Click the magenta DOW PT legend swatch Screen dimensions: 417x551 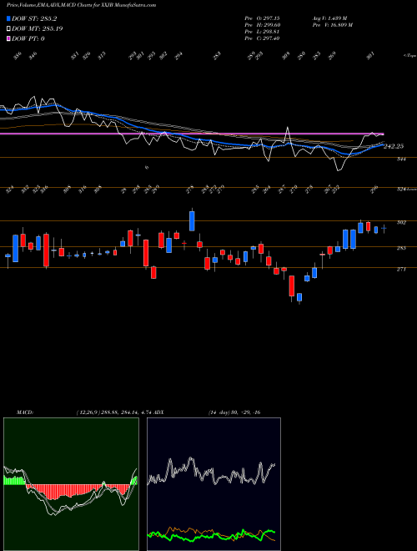point(8,38)
